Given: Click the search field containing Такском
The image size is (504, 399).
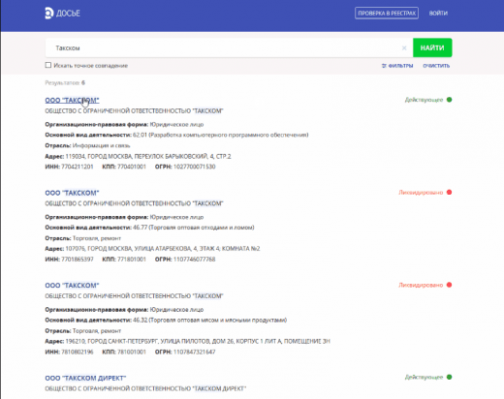Looking at the screenshot, I should (229, 47).
